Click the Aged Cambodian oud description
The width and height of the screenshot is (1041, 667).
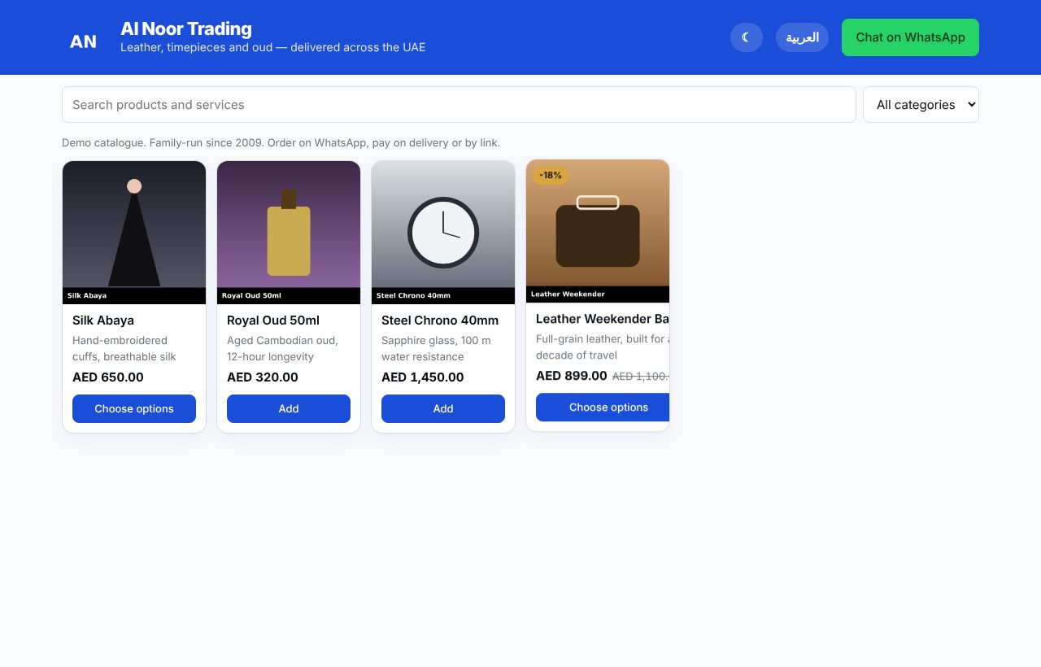coord(282,348)
